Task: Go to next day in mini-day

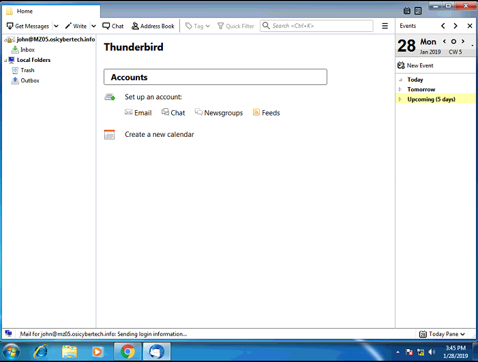Action: point(463,42)
